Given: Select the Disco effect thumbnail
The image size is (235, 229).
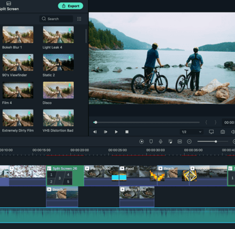Looking at the screenshot, I should tap(58, 90).
